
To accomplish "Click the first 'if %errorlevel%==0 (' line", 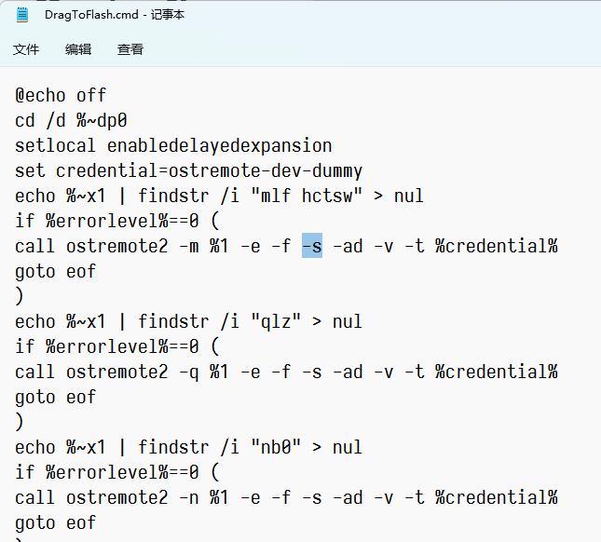I will (x=116, y=221).
